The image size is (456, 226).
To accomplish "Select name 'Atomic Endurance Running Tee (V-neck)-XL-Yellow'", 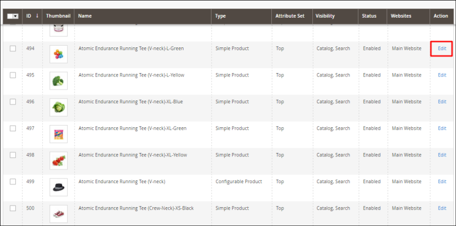I will (133, 155).
